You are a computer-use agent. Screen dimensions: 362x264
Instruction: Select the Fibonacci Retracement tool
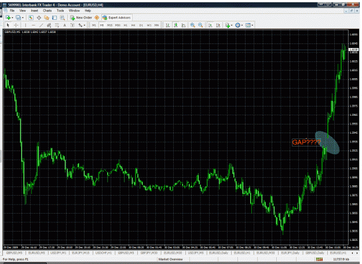pos(57,25)
